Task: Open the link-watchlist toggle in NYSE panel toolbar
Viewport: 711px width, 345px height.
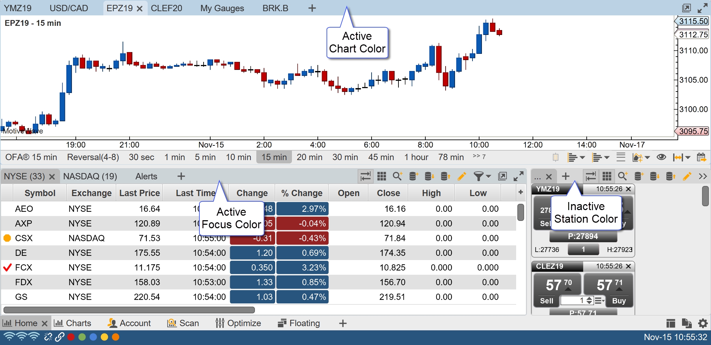Action: tap(365, 176)
